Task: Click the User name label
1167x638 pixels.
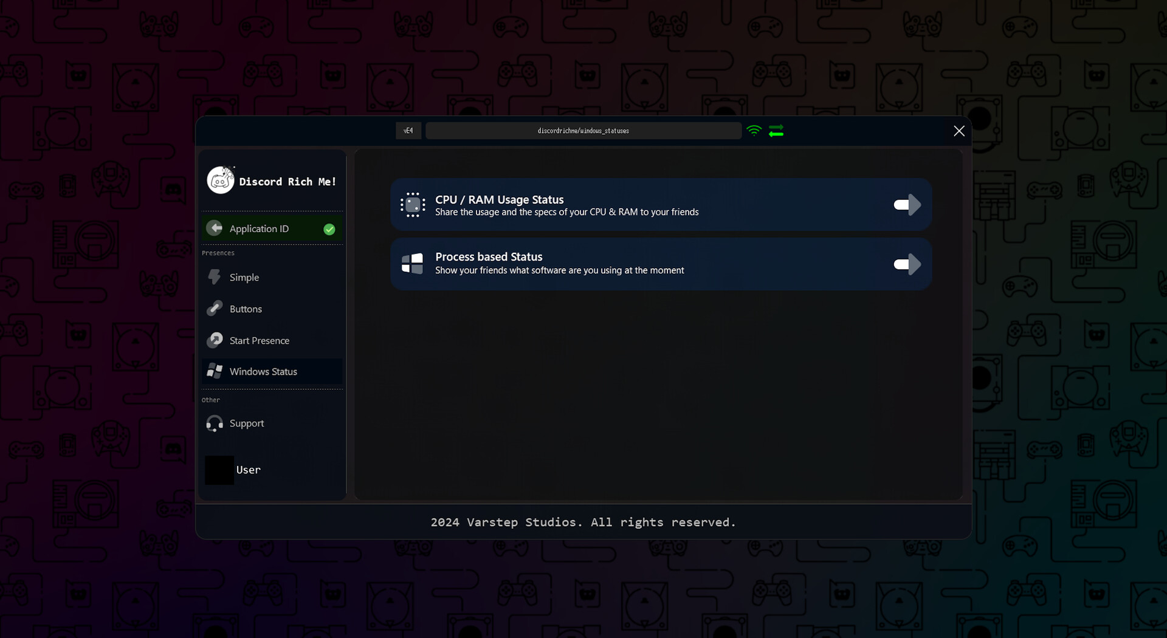Action: click(248, 470)
